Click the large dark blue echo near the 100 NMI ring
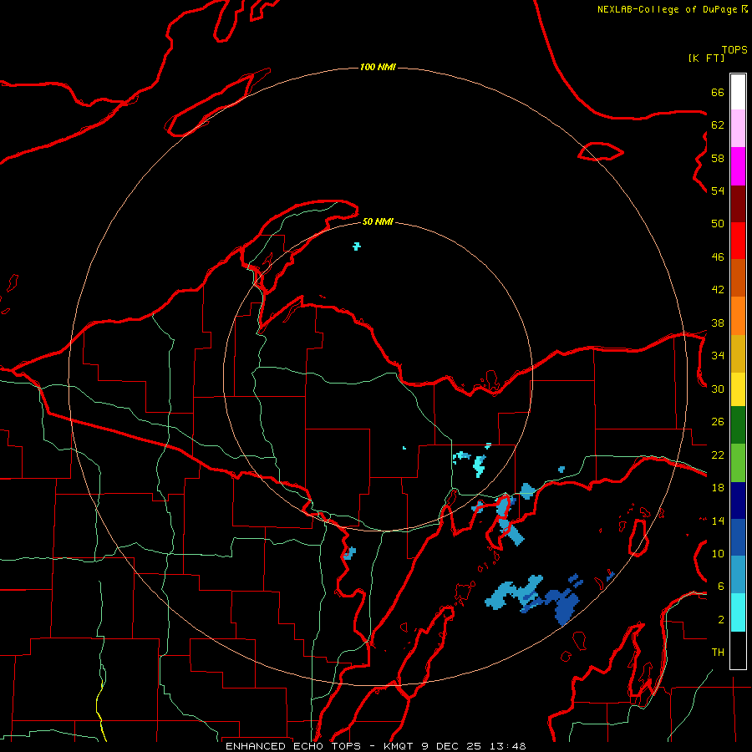This screenshot has width=752, height=752. click(566, 607)
